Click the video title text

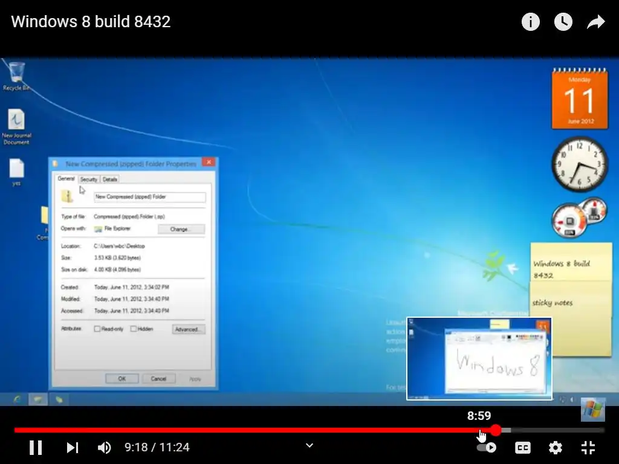click(x=91, y=22)
